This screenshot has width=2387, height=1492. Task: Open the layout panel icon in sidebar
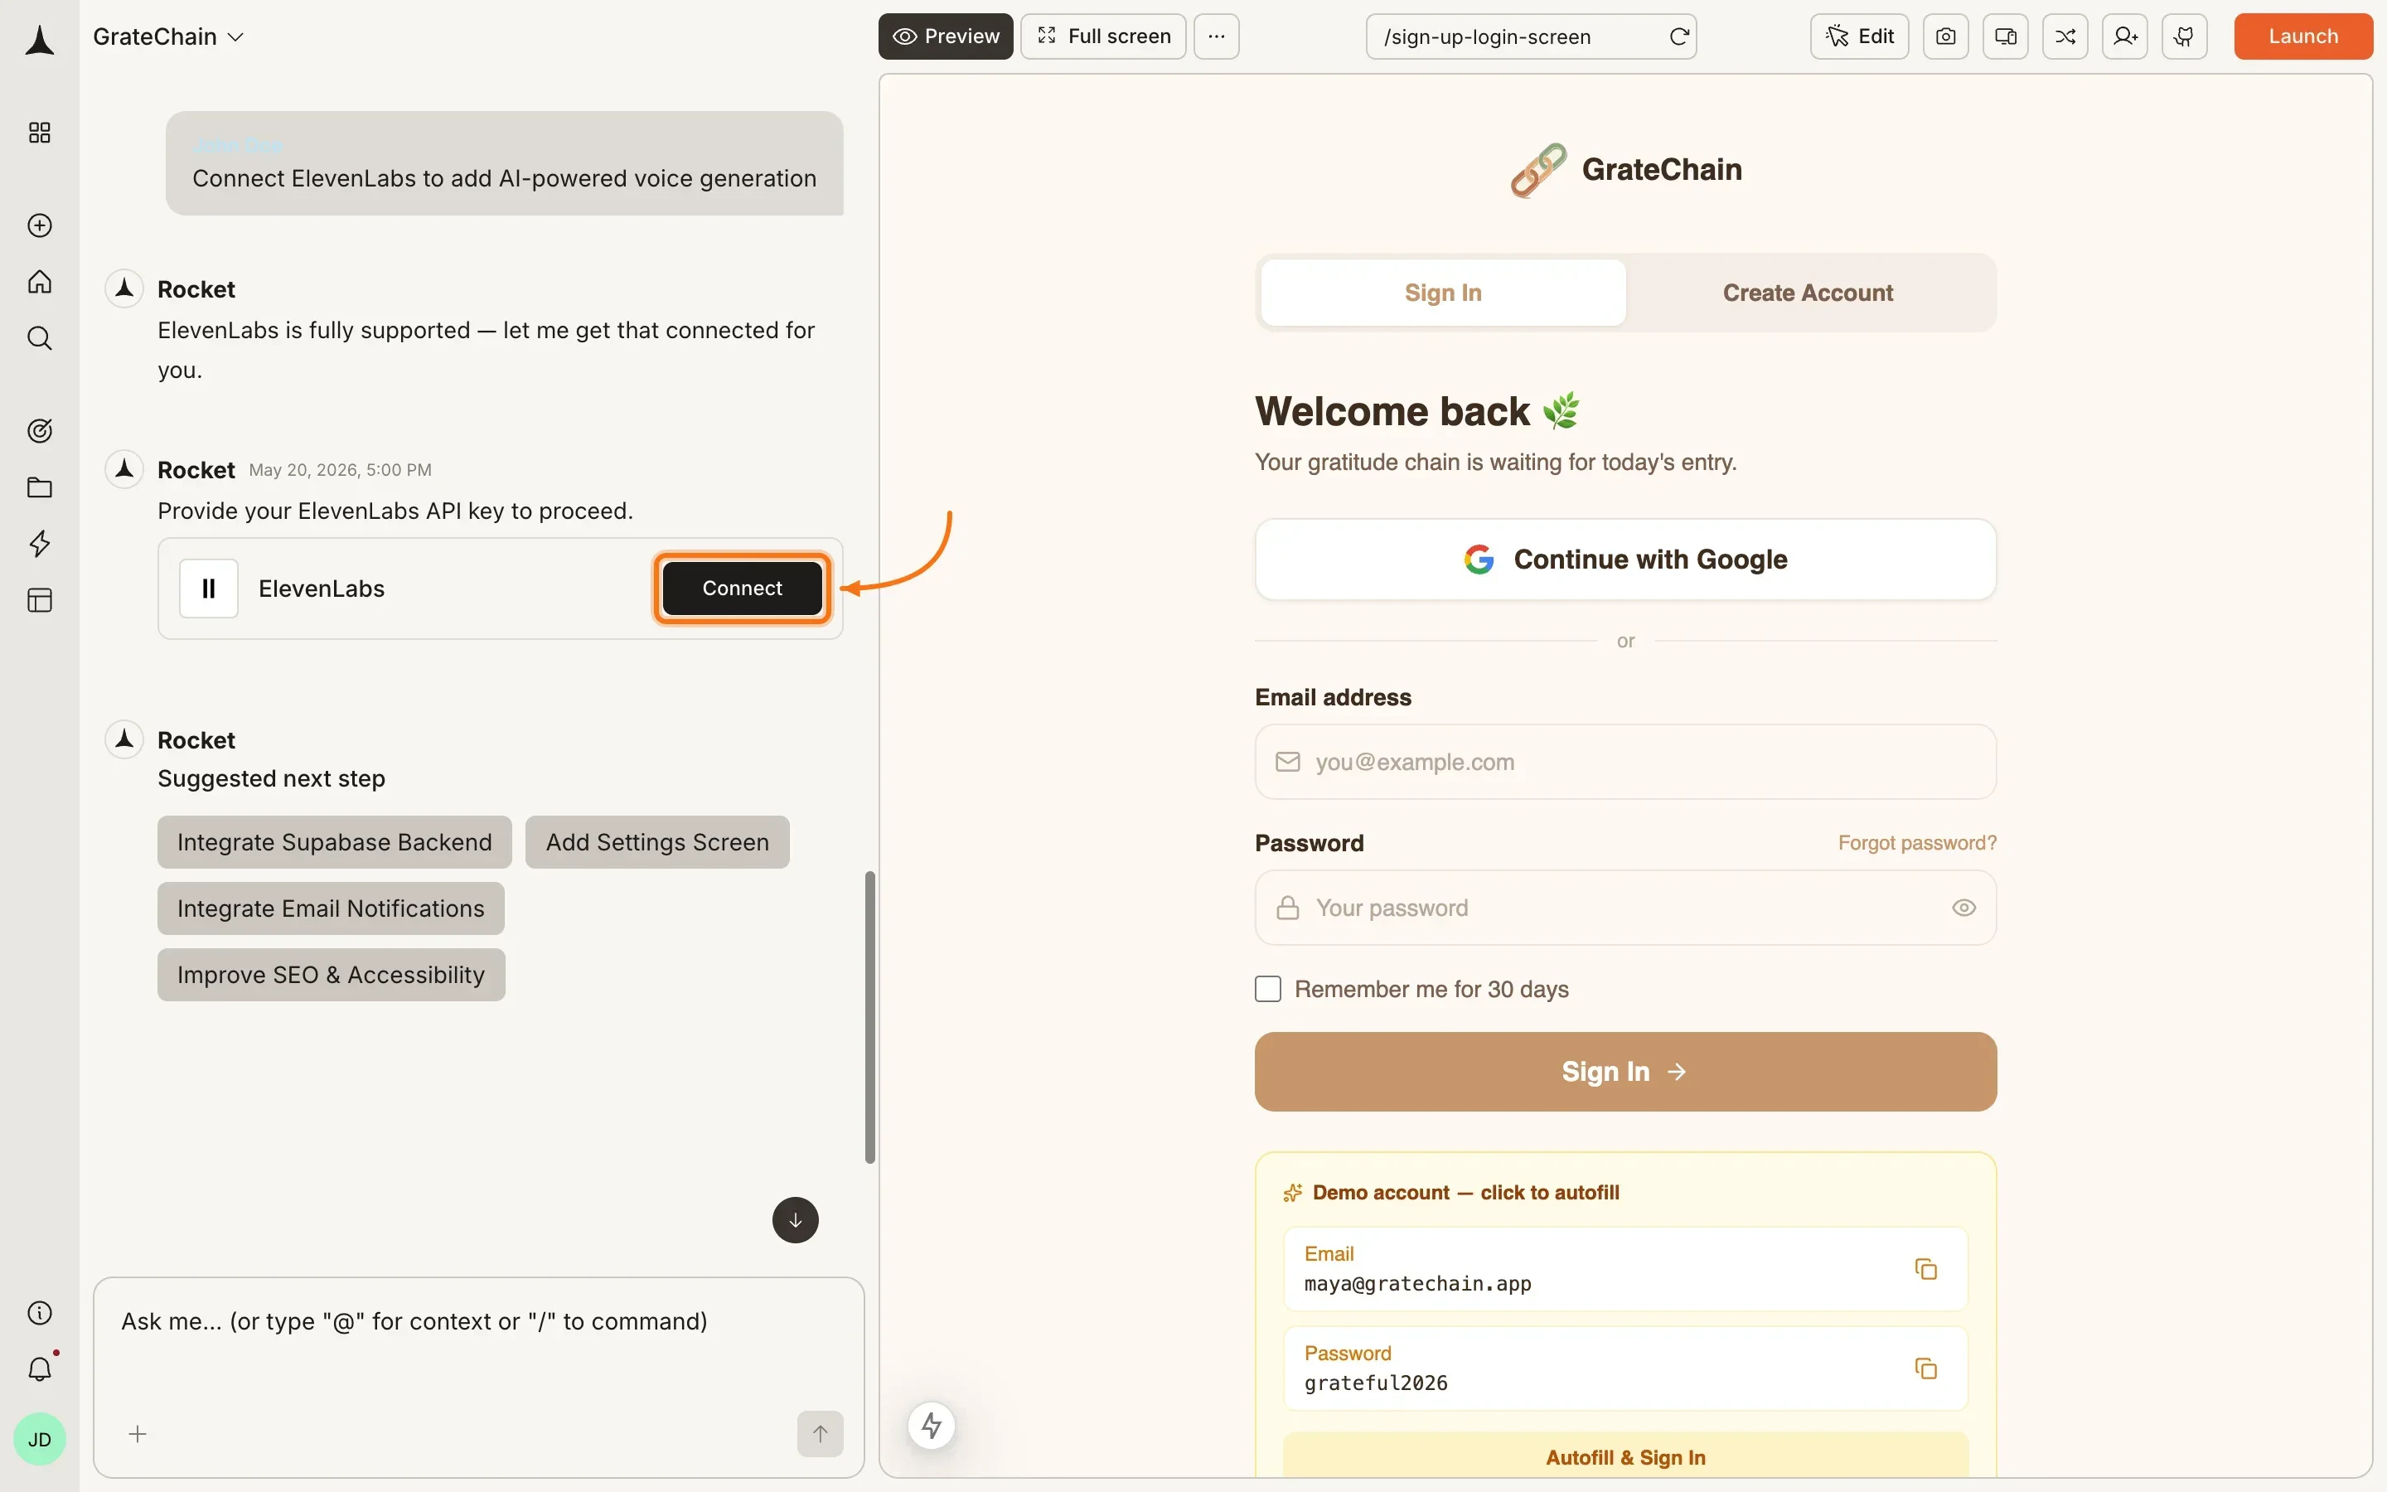[40, 600]
